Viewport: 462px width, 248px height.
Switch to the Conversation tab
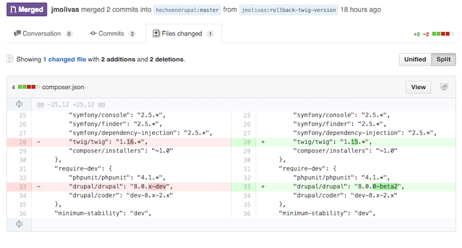(x=43, y=34)
